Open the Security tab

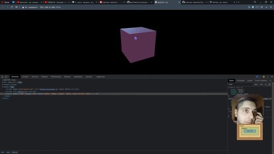point(89,77)
